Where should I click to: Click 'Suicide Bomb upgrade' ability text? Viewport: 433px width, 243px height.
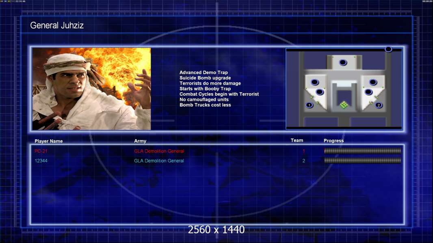pos(205,78)
